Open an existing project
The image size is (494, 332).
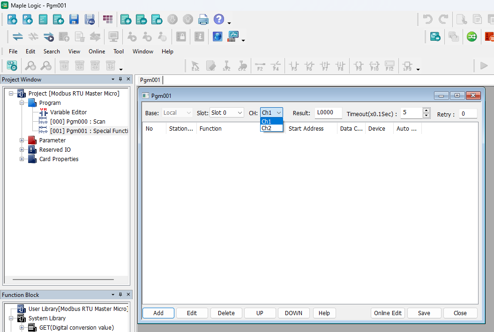(28, 19)
